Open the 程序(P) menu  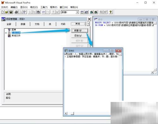(x=54, y=7)
